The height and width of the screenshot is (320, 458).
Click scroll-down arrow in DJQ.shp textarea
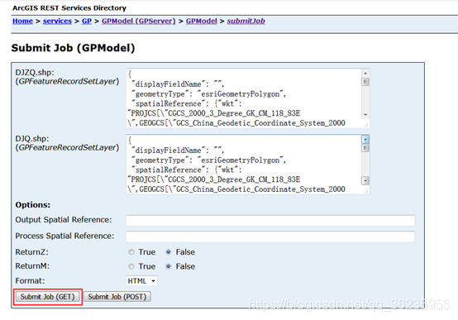click(x=365, y=180)
